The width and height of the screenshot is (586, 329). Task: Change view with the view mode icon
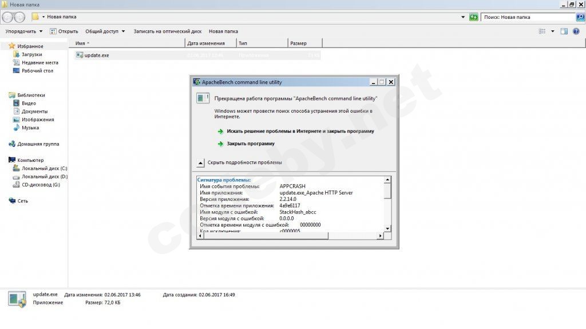(543, 31)
